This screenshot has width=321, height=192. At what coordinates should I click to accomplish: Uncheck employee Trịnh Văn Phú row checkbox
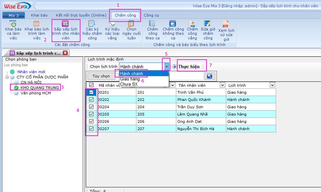(91, 92)
